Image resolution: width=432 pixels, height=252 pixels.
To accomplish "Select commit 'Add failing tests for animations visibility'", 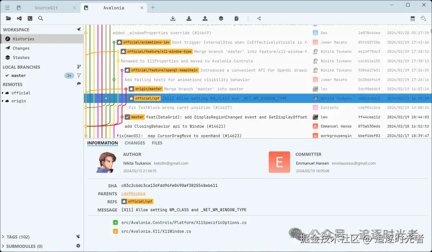I will pyautogui.click(x=258, y=80).
